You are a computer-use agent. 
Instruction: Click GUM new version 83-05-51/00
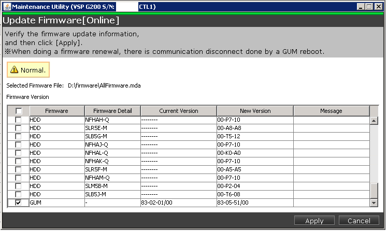255,203
